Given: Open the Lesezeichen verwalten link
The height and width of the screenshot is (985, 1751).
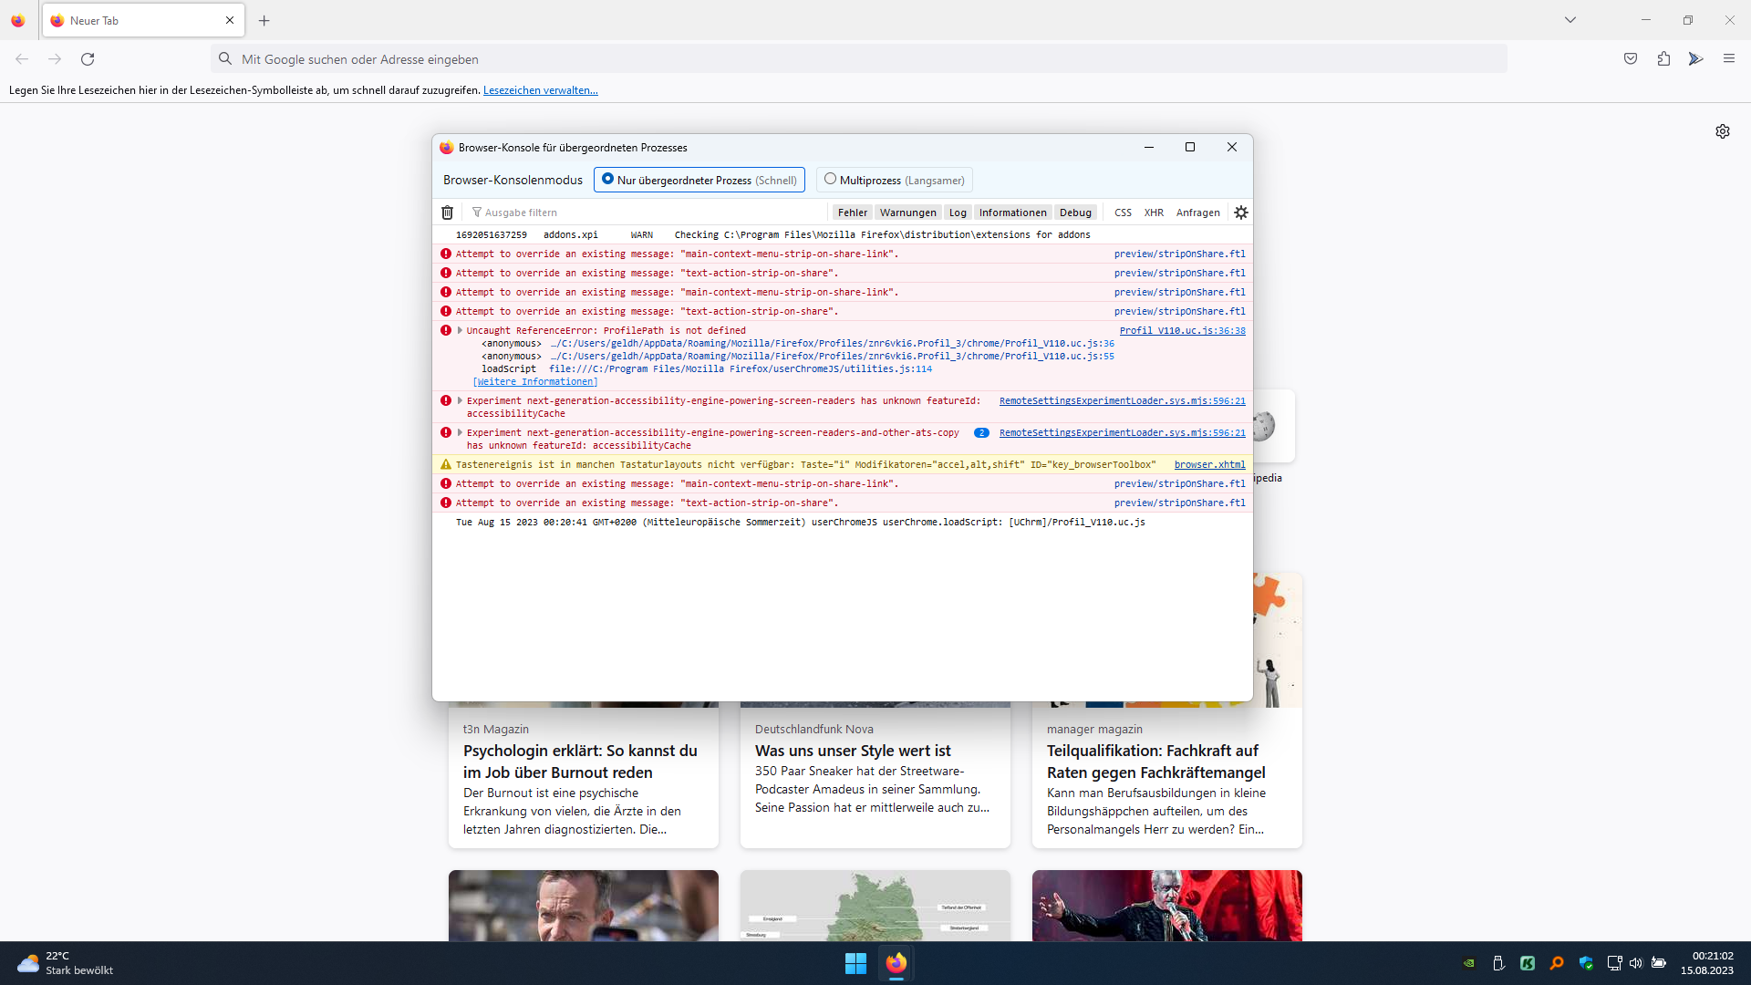Looking at the screenshot, I should [x=540, y=90].
